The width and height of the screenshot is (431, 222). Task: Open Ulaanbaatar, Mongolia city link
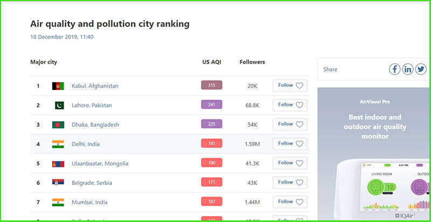(100, 163)
